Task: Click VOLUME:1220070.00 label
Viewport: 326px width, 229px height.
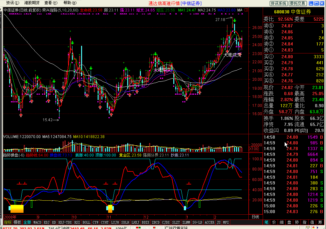Action: (x=22, y=137)
